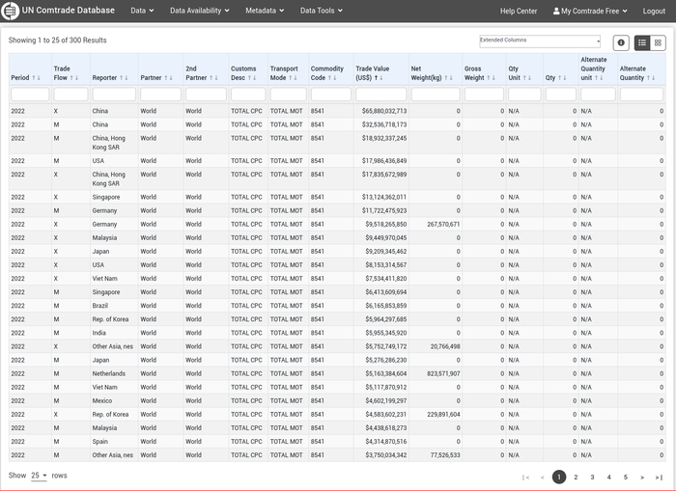Sort table by Period column arrows

tap(38, 77)
